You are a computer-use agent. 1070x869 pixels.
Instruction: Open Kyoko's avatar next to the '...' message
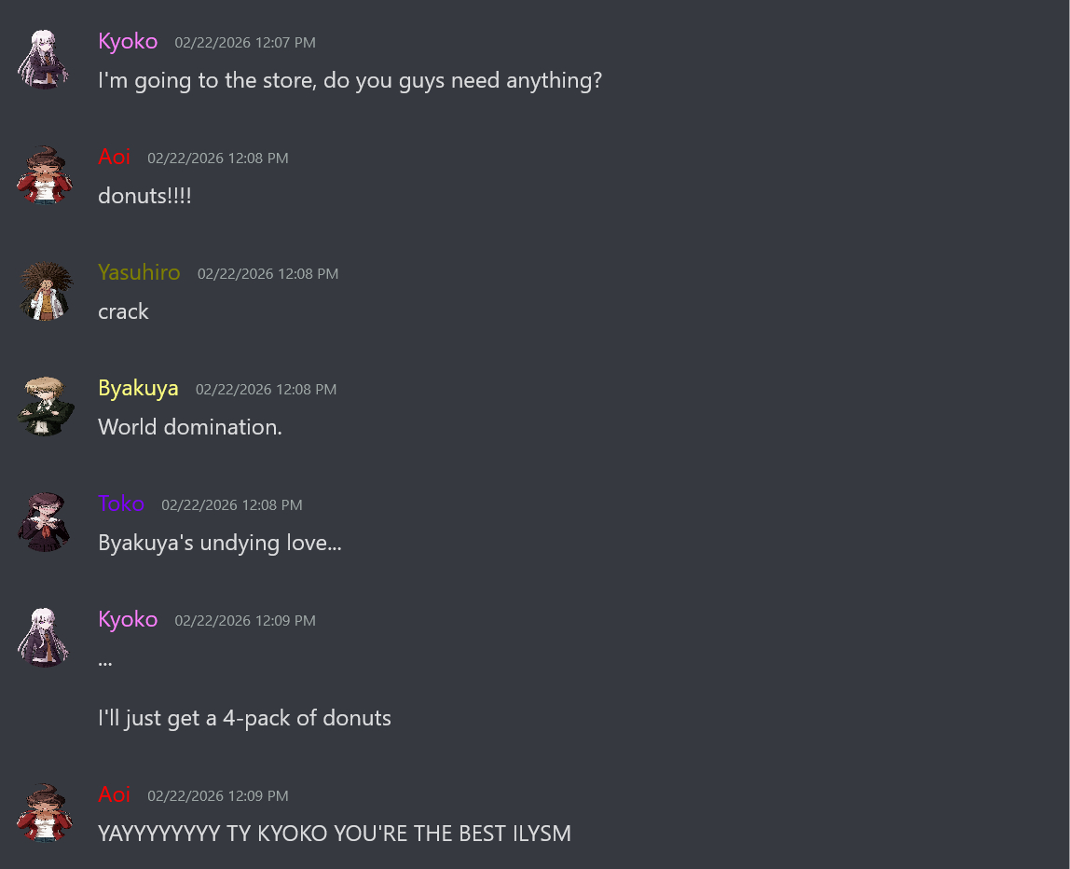45,638
